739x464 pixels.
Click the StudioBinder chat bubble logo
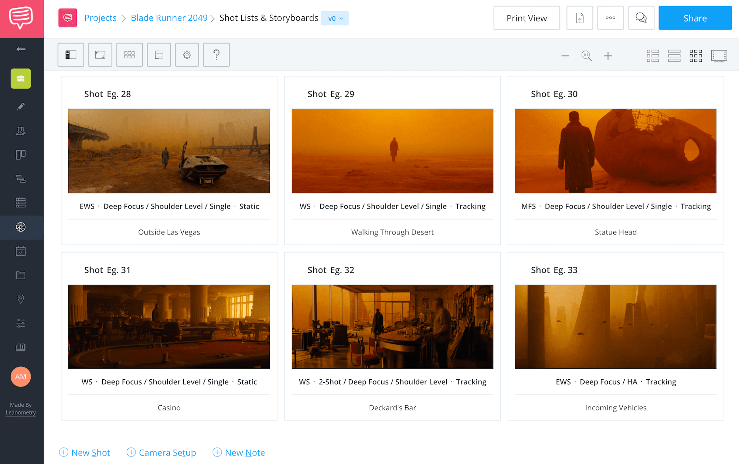coord(21,17)
